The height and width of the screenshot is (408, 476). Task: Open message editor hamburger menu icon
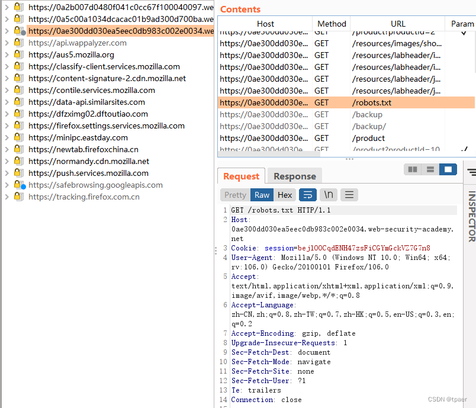pos(349,195)
